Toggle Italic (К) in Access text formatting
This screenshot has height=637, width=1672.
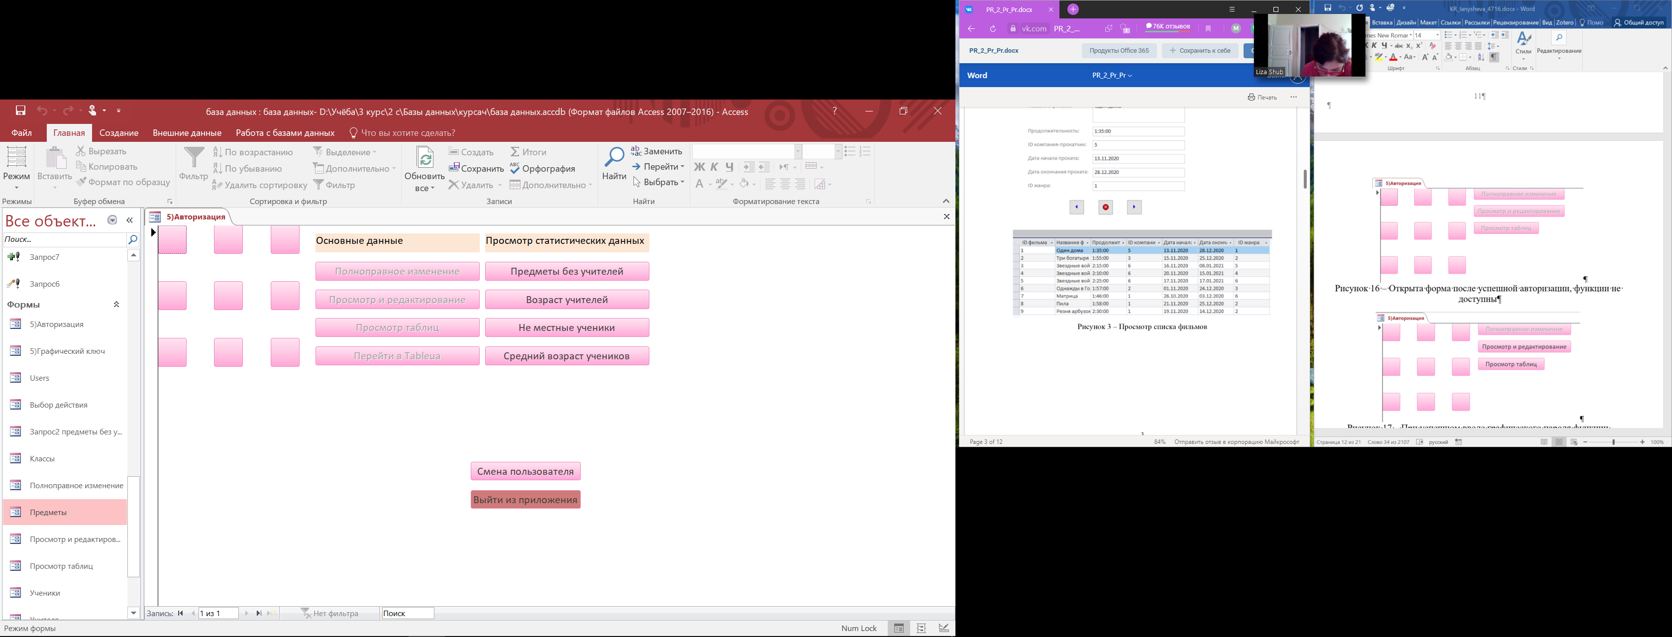tap(715, 167)
